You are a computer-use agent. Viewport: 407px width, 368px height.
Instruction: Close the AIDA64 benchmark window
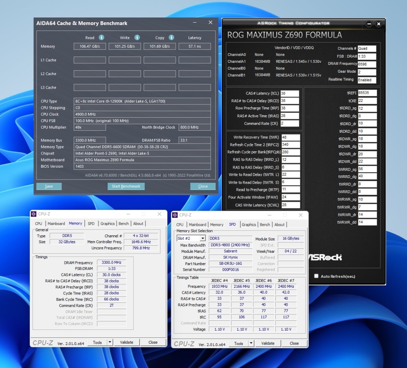(211, 23)
